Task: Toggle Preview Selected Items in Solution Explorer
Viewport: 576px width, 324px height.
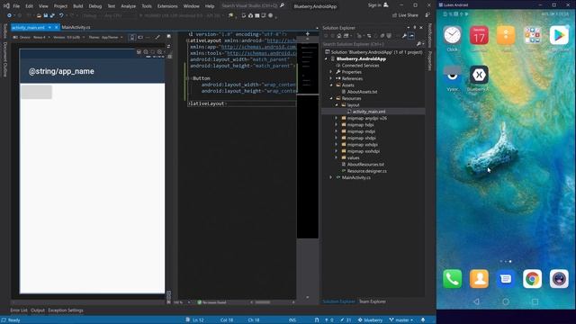Action: [412, 36]
